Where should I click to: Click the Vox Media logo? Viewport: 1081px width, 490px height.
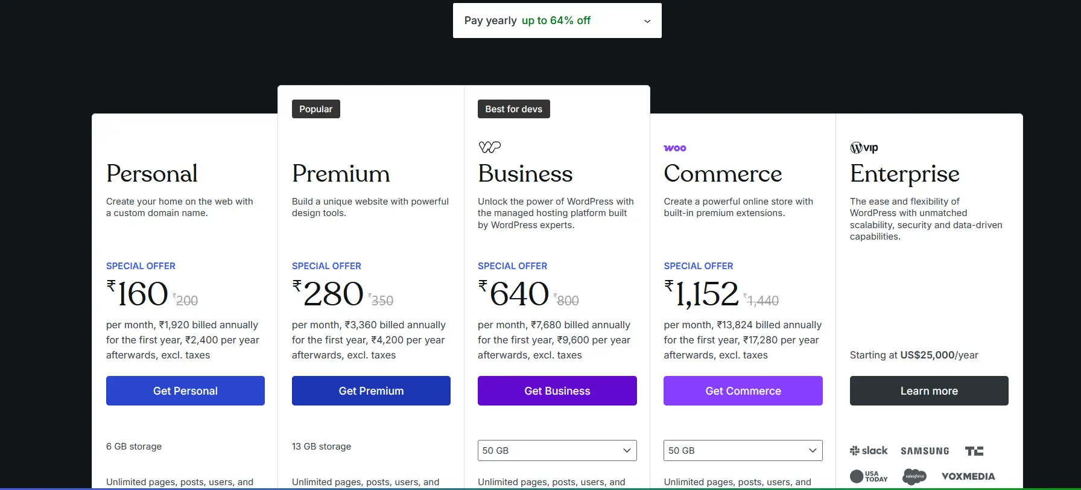pyautogui.click(x=968, y=476)
